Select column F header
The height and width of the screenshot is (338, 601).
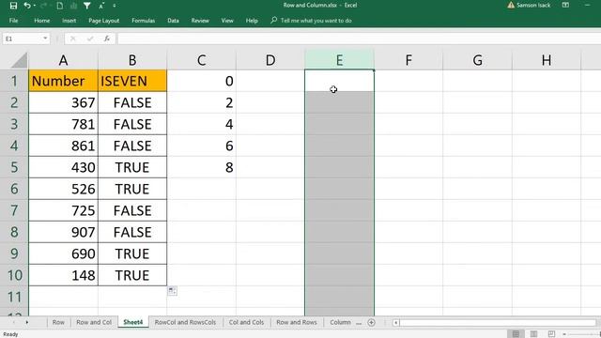pyautogui.click(x=408, y=60)
